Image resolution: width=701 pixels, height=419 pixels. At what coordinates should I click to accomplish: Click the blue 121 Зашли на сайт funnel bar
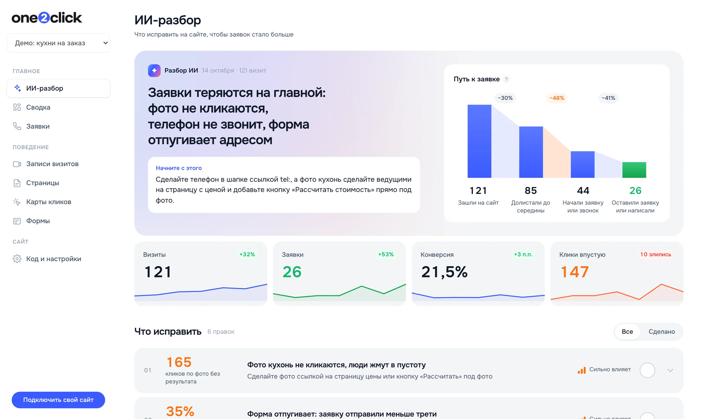tap(479, 141)
